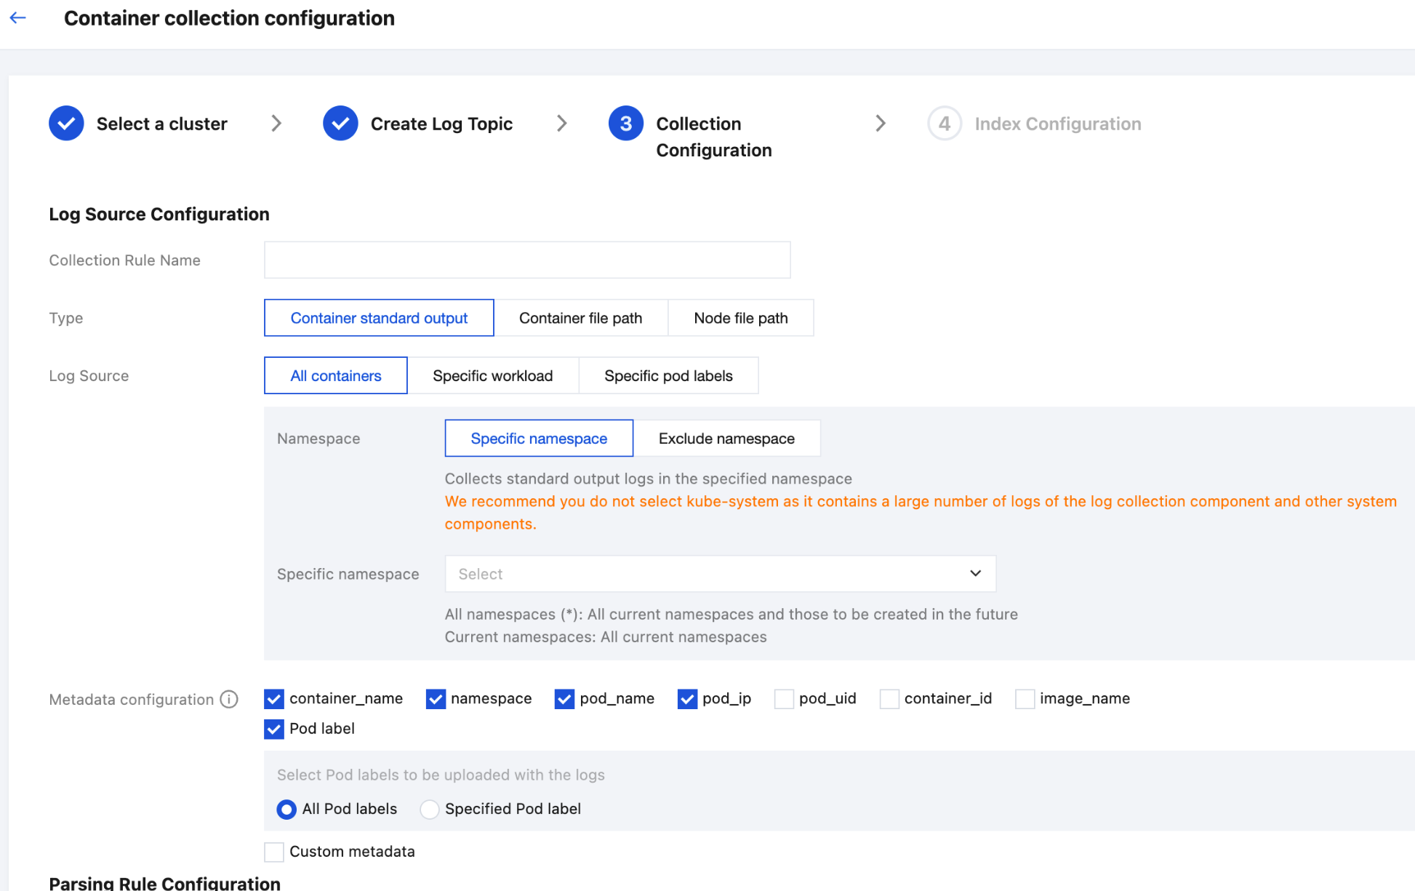The width and height of the screenshot is (1415, 891).
Task: Open the Specific namespace Select dropdown
Action: coord(720,574)
